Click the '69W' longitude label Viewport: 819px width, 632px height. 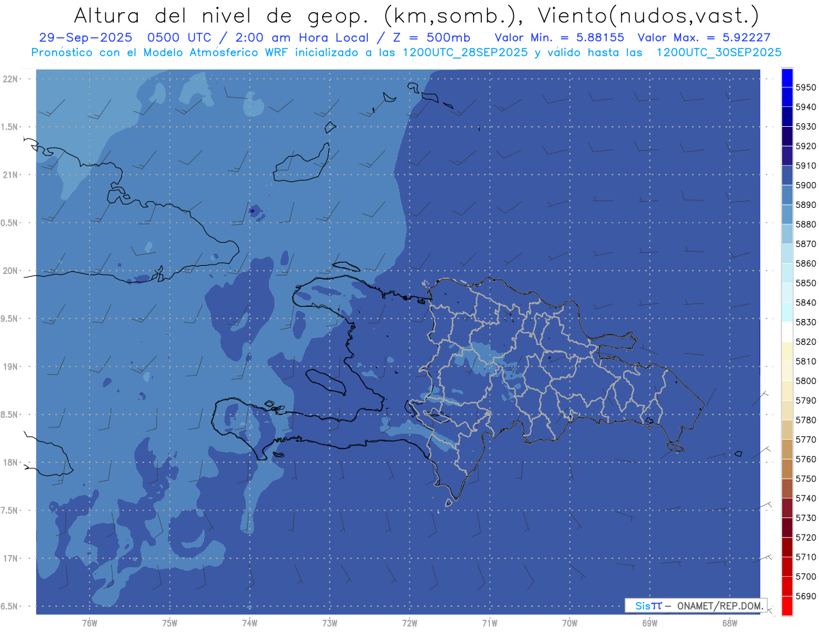pos(650,622)
